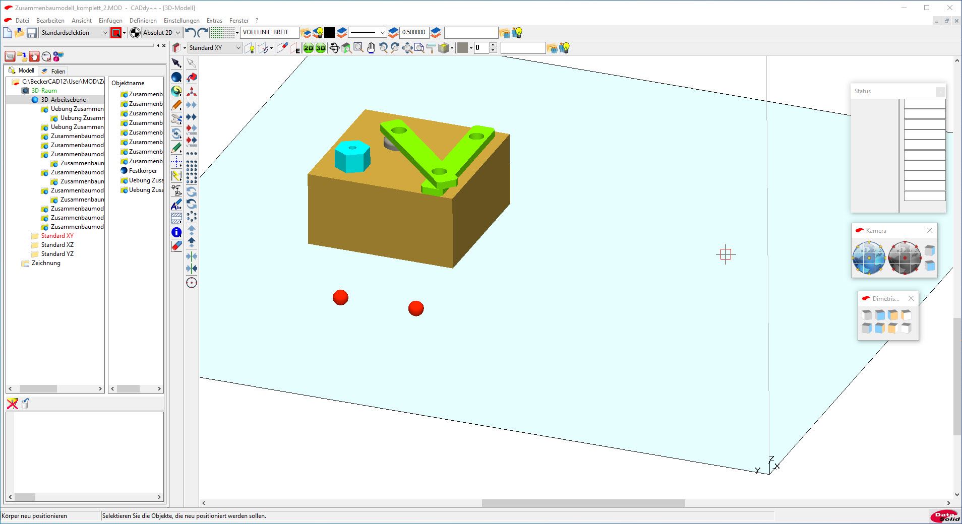This screenshot has width=962, height=524.
Task: Switch to 2D display mode
Action: click(x=308, y=48)
